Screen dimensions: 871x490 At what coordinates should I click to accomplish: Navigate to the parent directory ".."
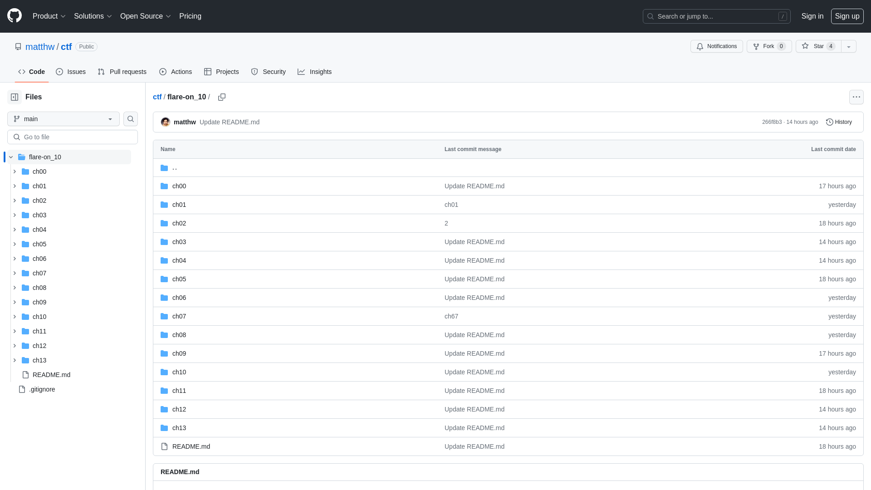pyautogui.click(x=175, y=168)
